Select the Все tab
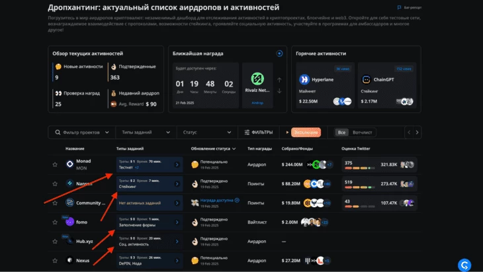The image size is (483, 272). coord(341,132)
